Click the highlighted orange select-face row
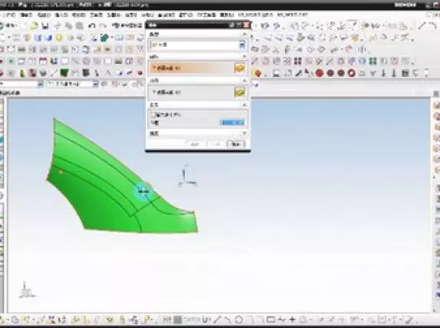The height and width of the screenshot is (328, 440). 198,68
